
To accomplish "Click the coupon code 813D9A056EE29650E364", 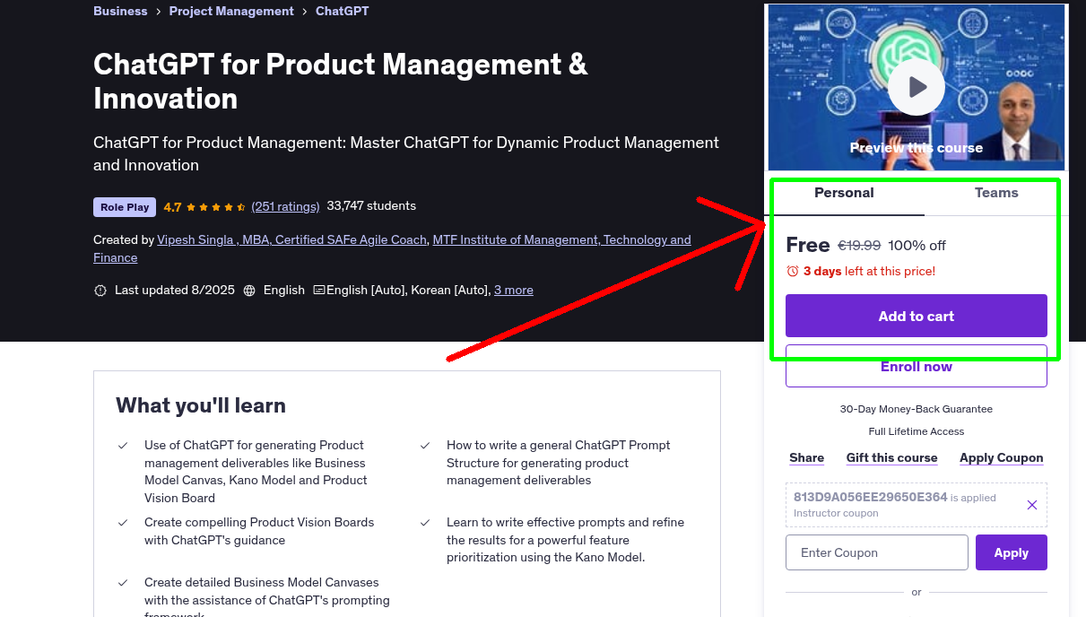I will 871,497.
